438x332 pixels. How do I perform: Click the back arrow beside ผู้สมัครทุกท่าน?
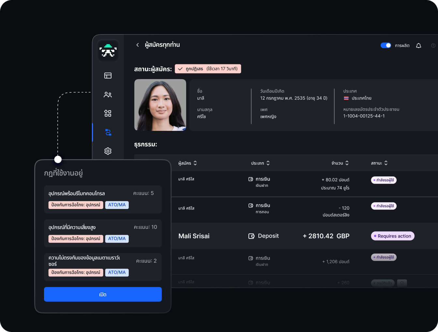[138, 45]
